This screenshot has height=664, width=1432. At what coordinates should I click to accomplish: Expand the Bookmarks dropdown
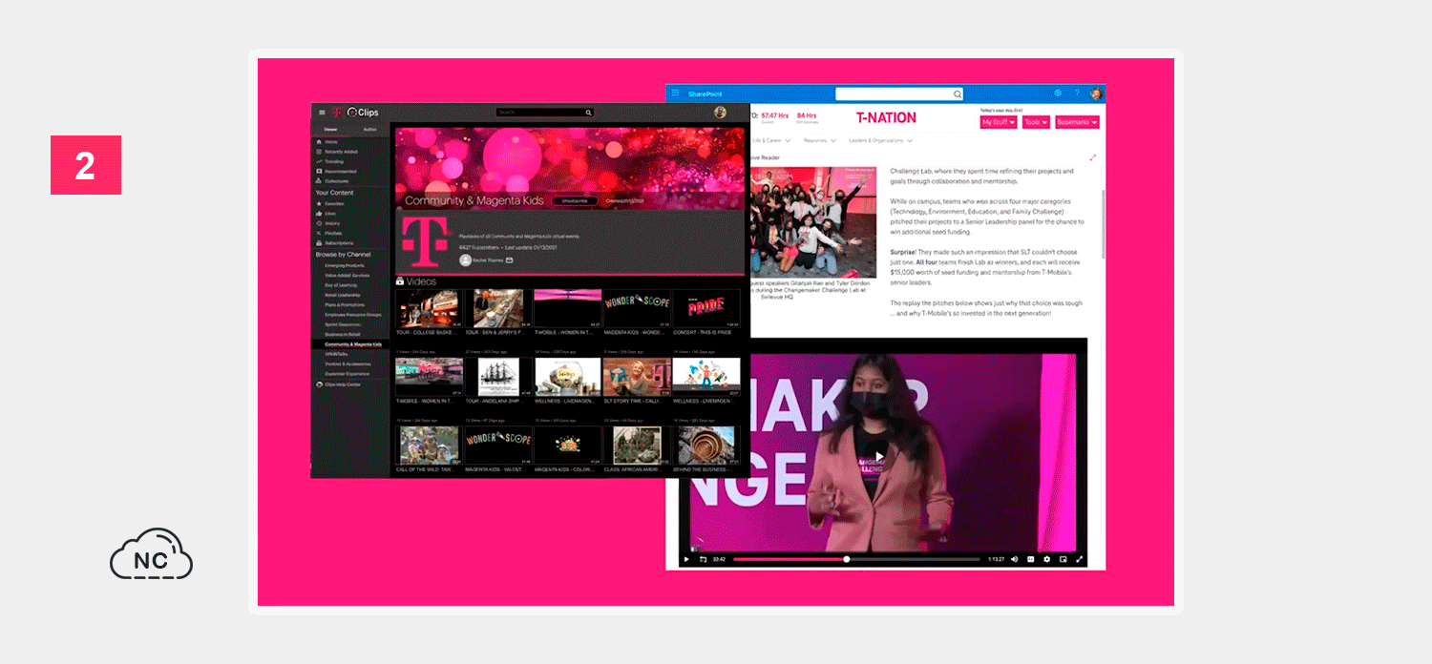click(x=1077, y=122)
